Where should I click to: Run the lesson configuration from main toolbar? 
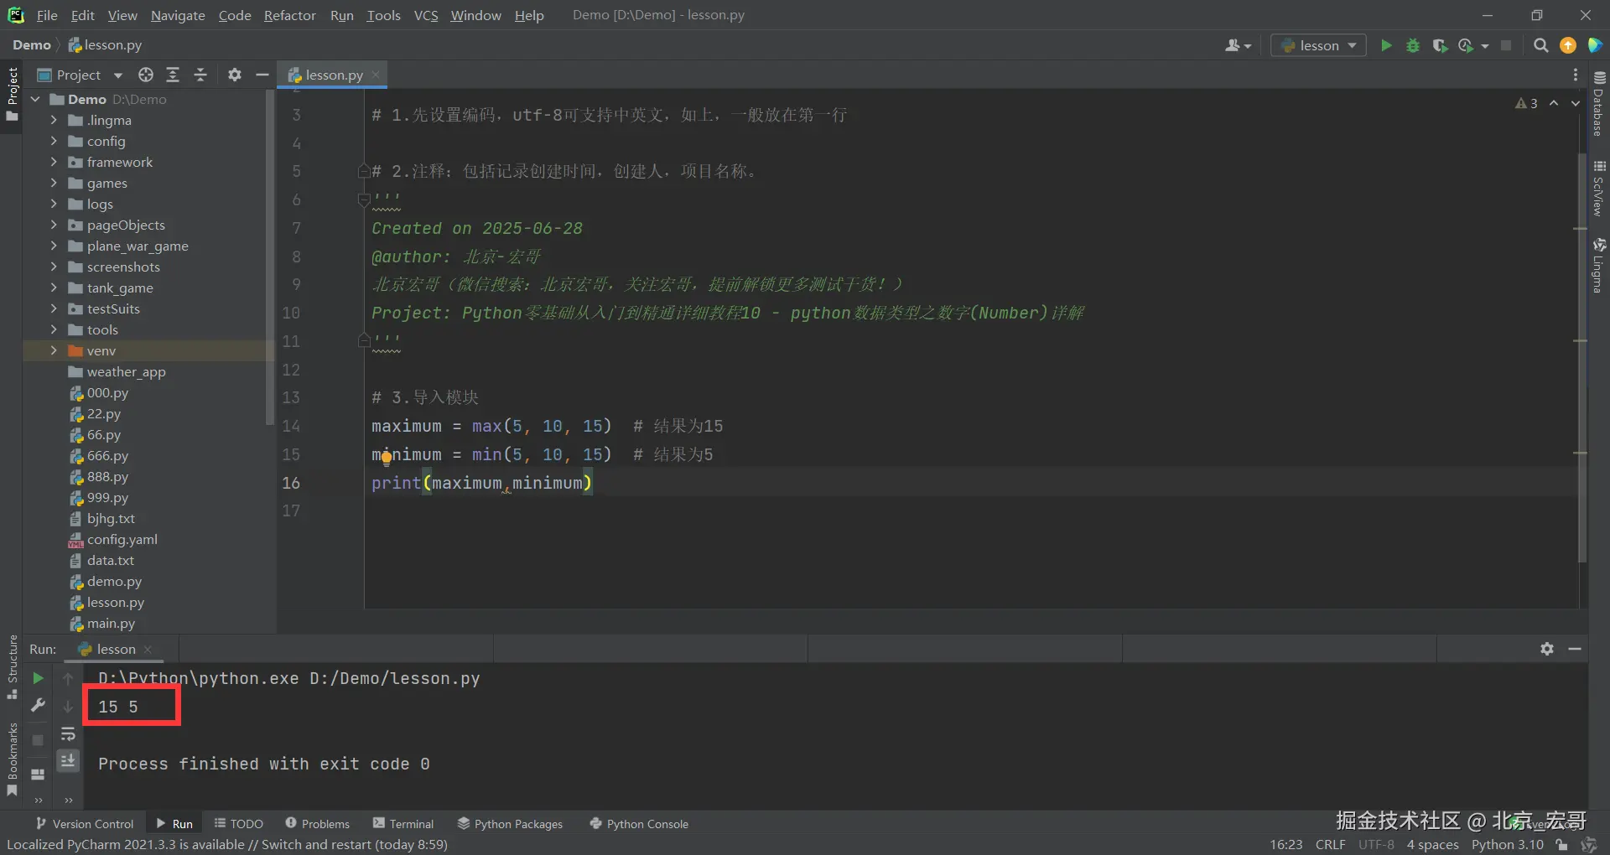pos(1386,45)
